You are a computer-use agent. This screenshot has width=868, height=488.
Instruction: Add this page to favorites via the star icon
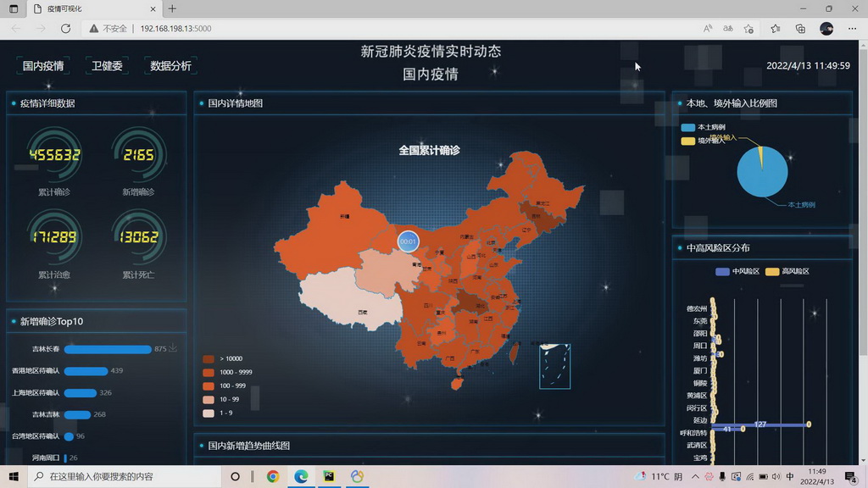748,28
